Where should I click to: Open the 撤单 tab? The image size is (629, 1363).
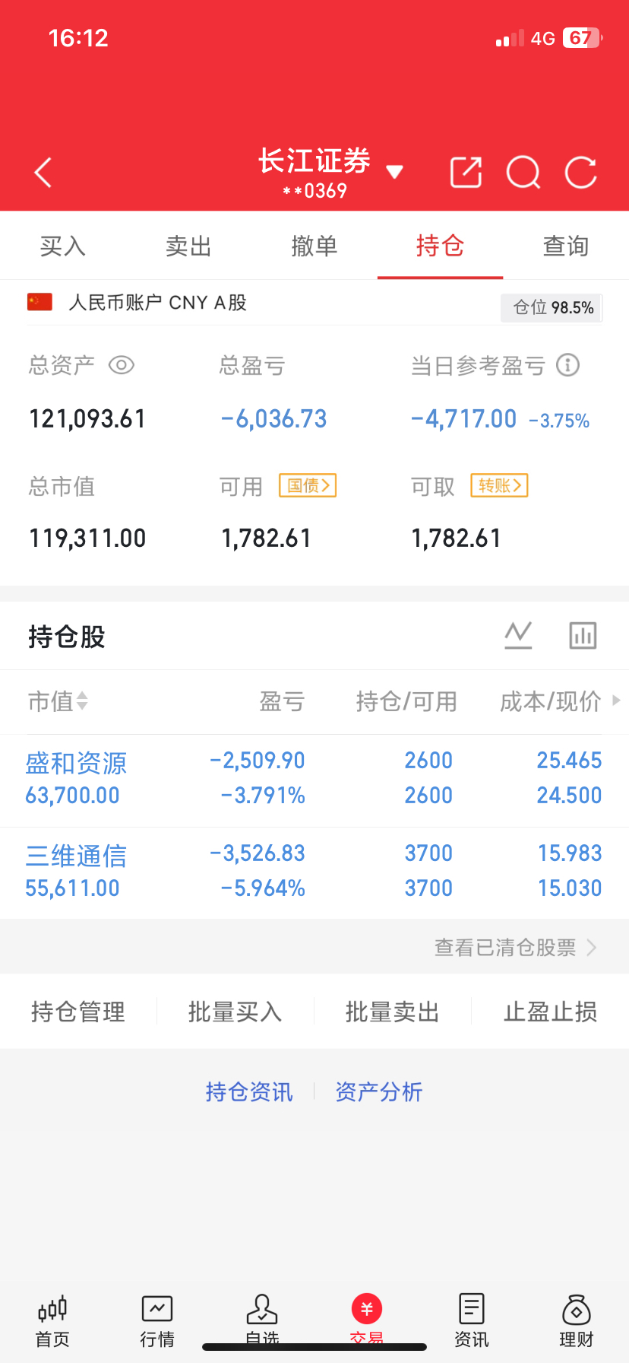click(314, 246)
